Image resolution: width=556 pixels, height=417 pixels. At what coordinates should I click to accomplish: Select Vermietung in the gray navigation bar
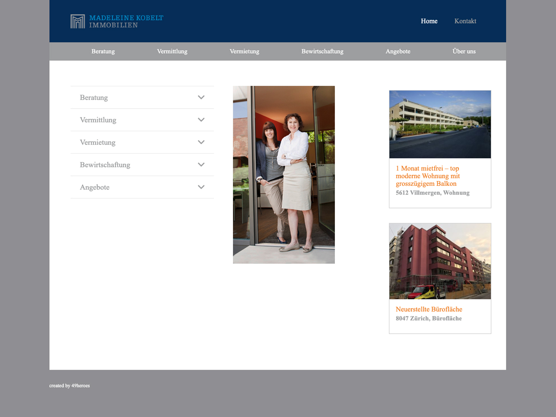[x=244, y=51]
